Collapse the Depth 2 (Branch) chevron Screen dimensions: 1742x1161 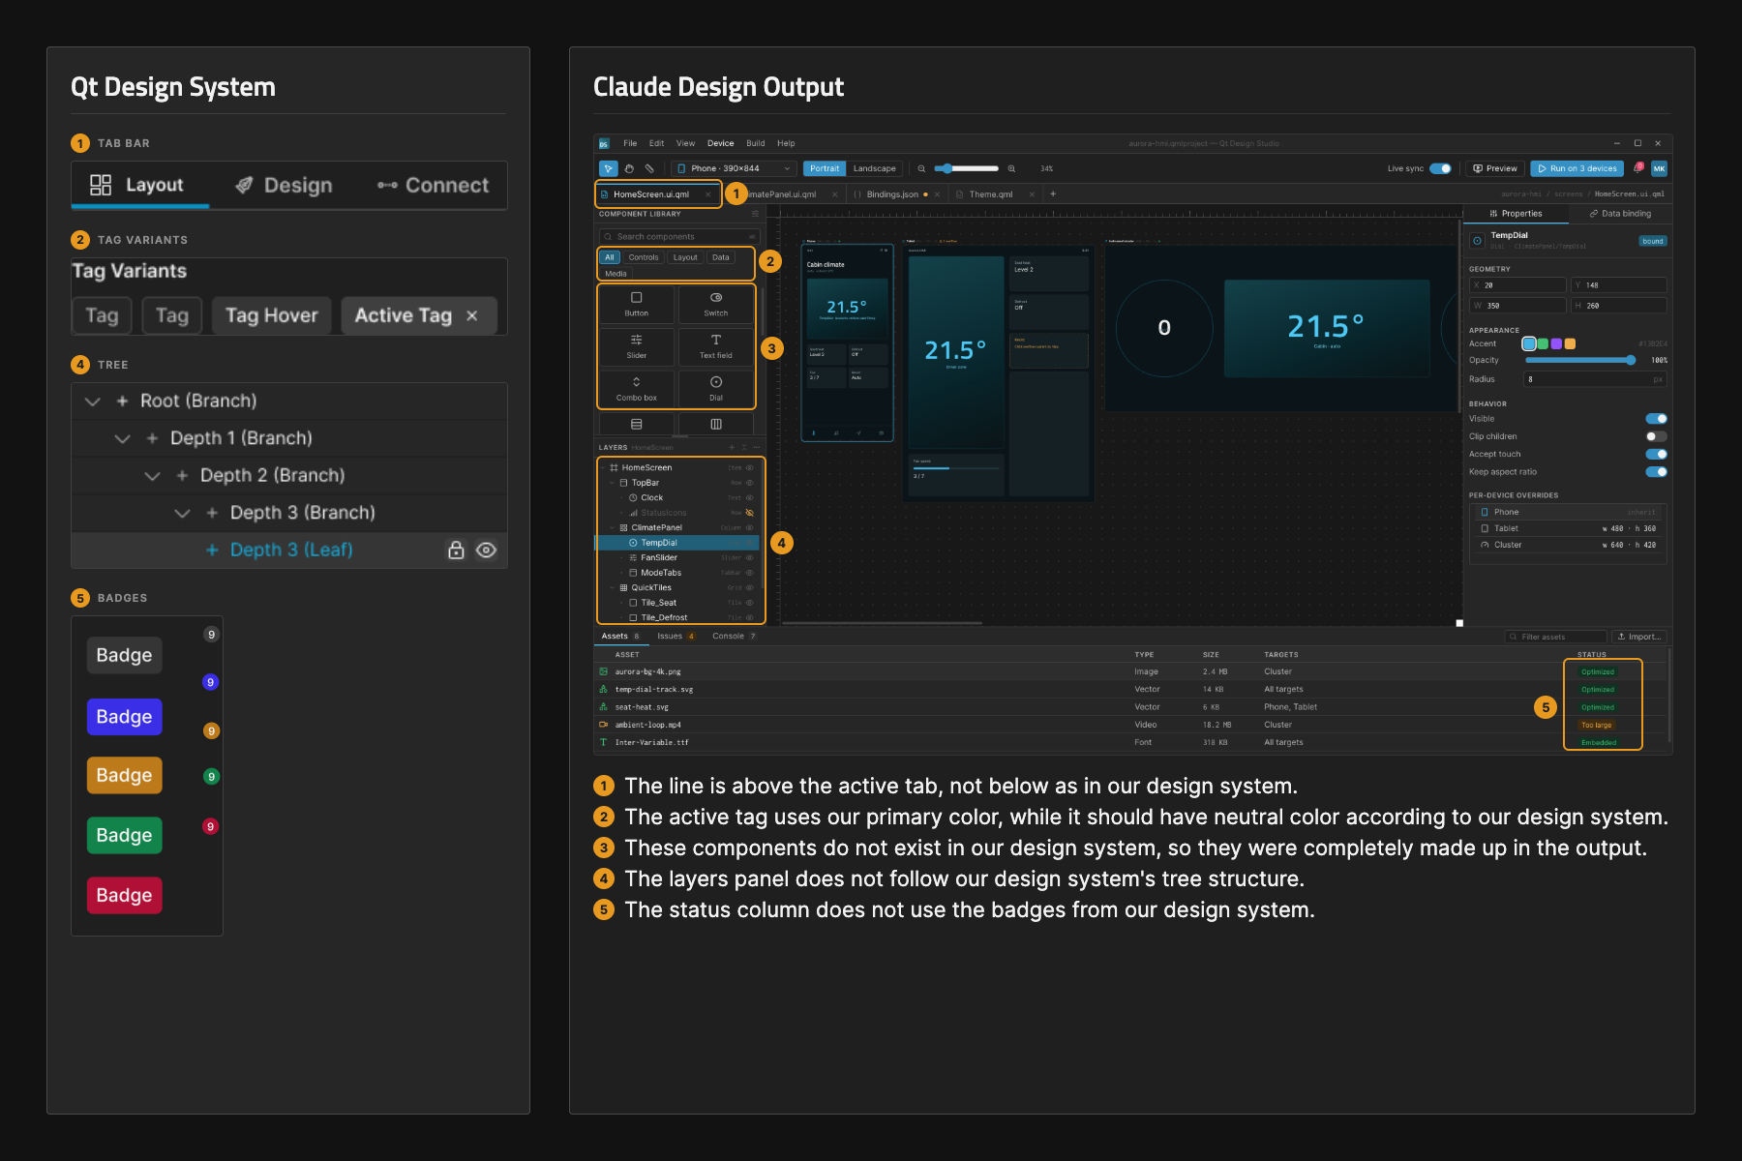(153, 476)
